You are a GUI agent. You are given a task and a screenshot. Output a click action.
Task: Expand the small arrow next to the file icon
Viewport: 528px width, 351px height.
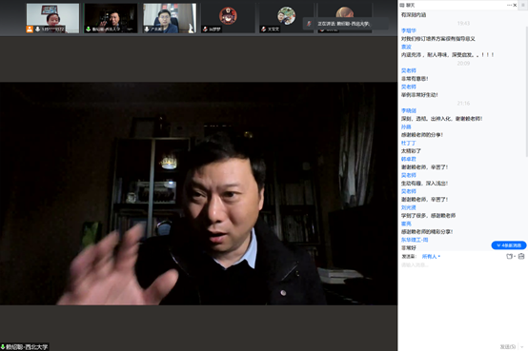point(515,257)
